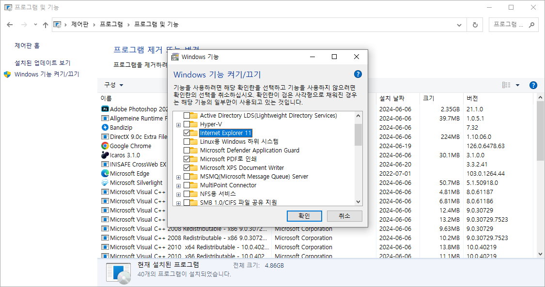Click the DirectX 9.0c Extra Files icon
This screenshot has height=287, width=545.
click(x=105, y=137)
